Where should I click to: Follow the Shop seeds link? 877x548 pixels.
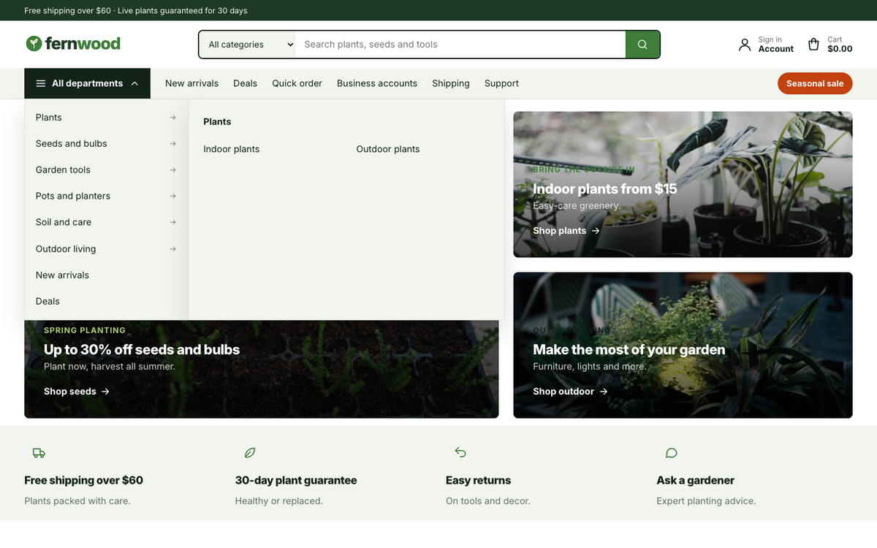click(77, 392)
